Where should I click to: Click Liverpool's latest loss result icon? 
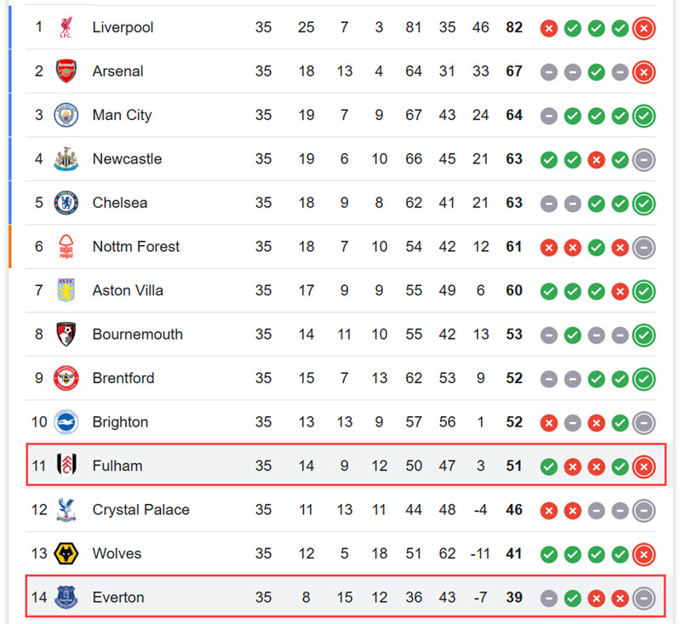click(644, 28)
